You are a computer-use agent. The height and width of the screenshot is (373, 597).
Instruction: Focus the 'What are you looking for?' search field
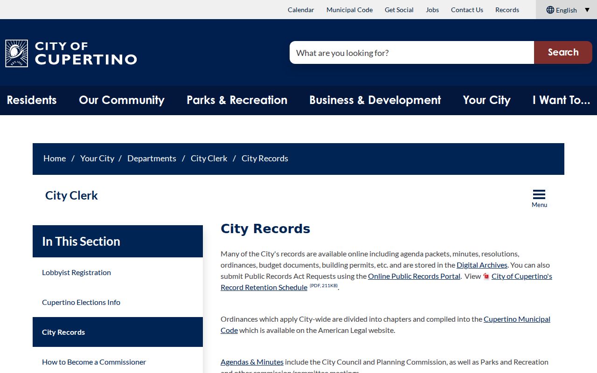pyautogui.click(x=412, y=53)
